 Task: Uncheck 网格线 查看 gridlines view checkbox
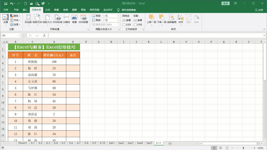point(124,20)
